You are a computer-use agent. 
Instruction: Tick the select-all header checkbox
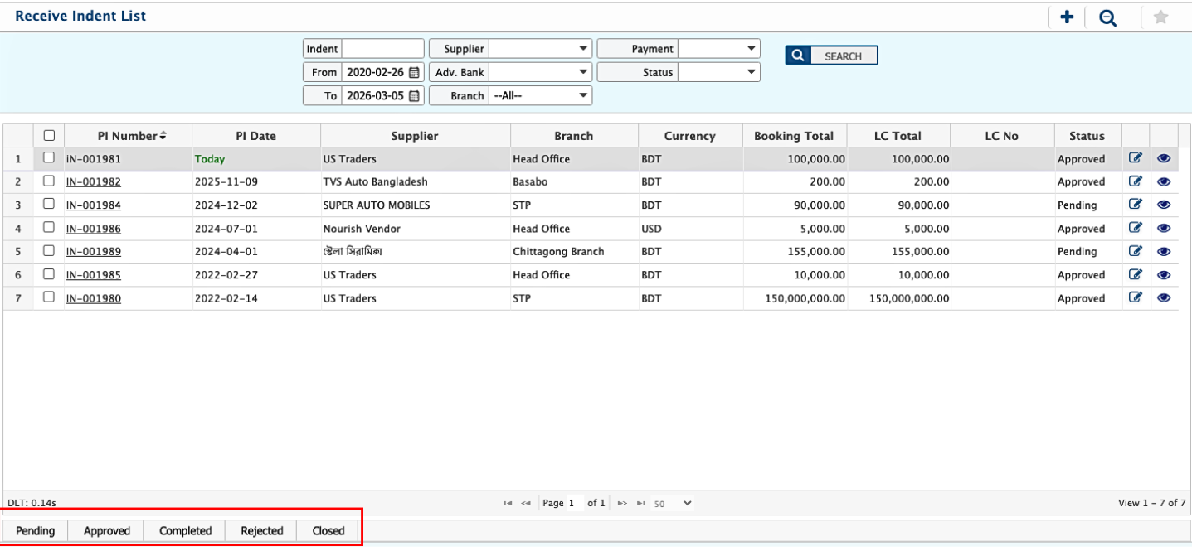click(x=49, y=136)
